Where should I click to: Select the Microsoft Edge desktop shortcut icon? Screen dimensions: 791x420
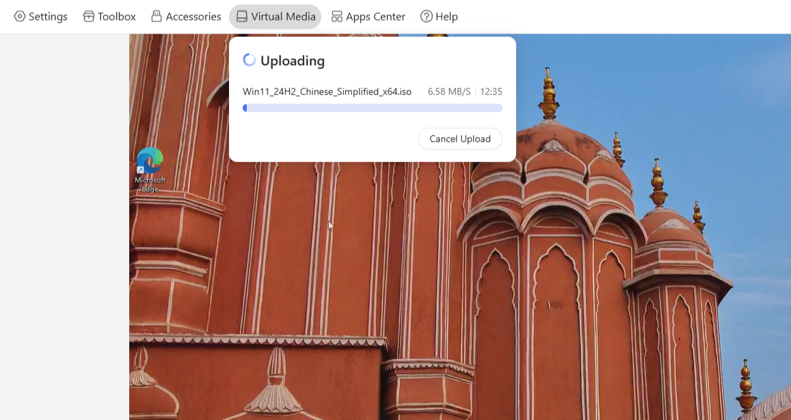click(150, 161)
